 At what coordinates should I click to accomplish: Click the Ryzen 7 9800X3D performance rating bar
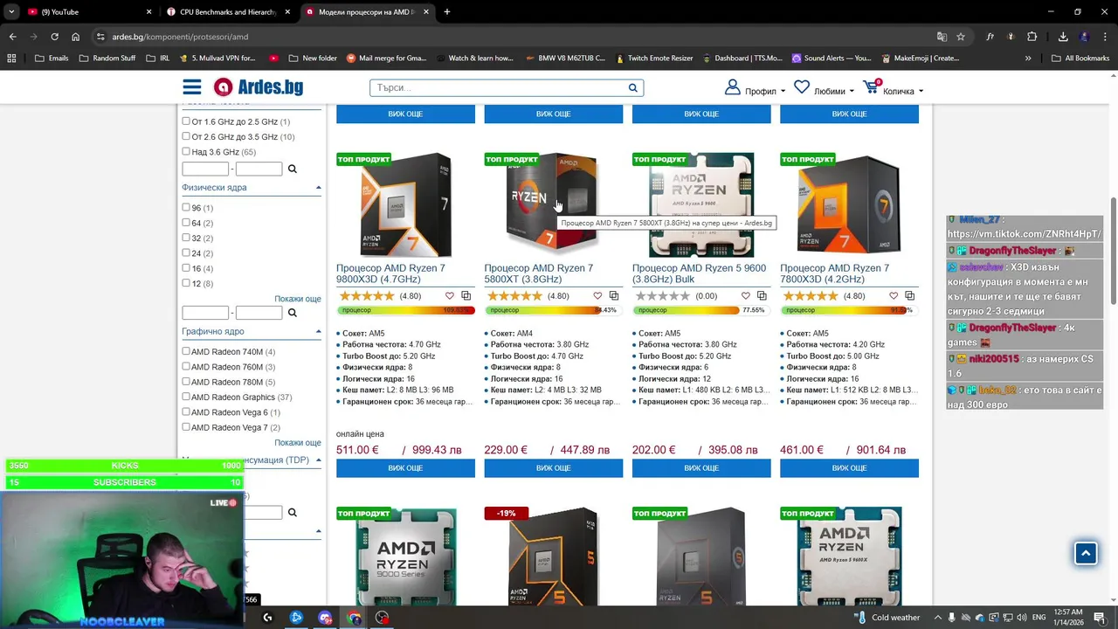(405, 310)
